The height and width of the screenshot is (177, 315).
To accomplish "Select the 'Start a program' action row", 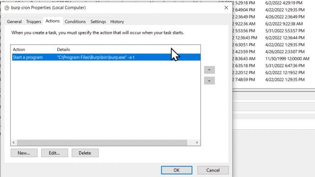I will [x=106, y=57].
